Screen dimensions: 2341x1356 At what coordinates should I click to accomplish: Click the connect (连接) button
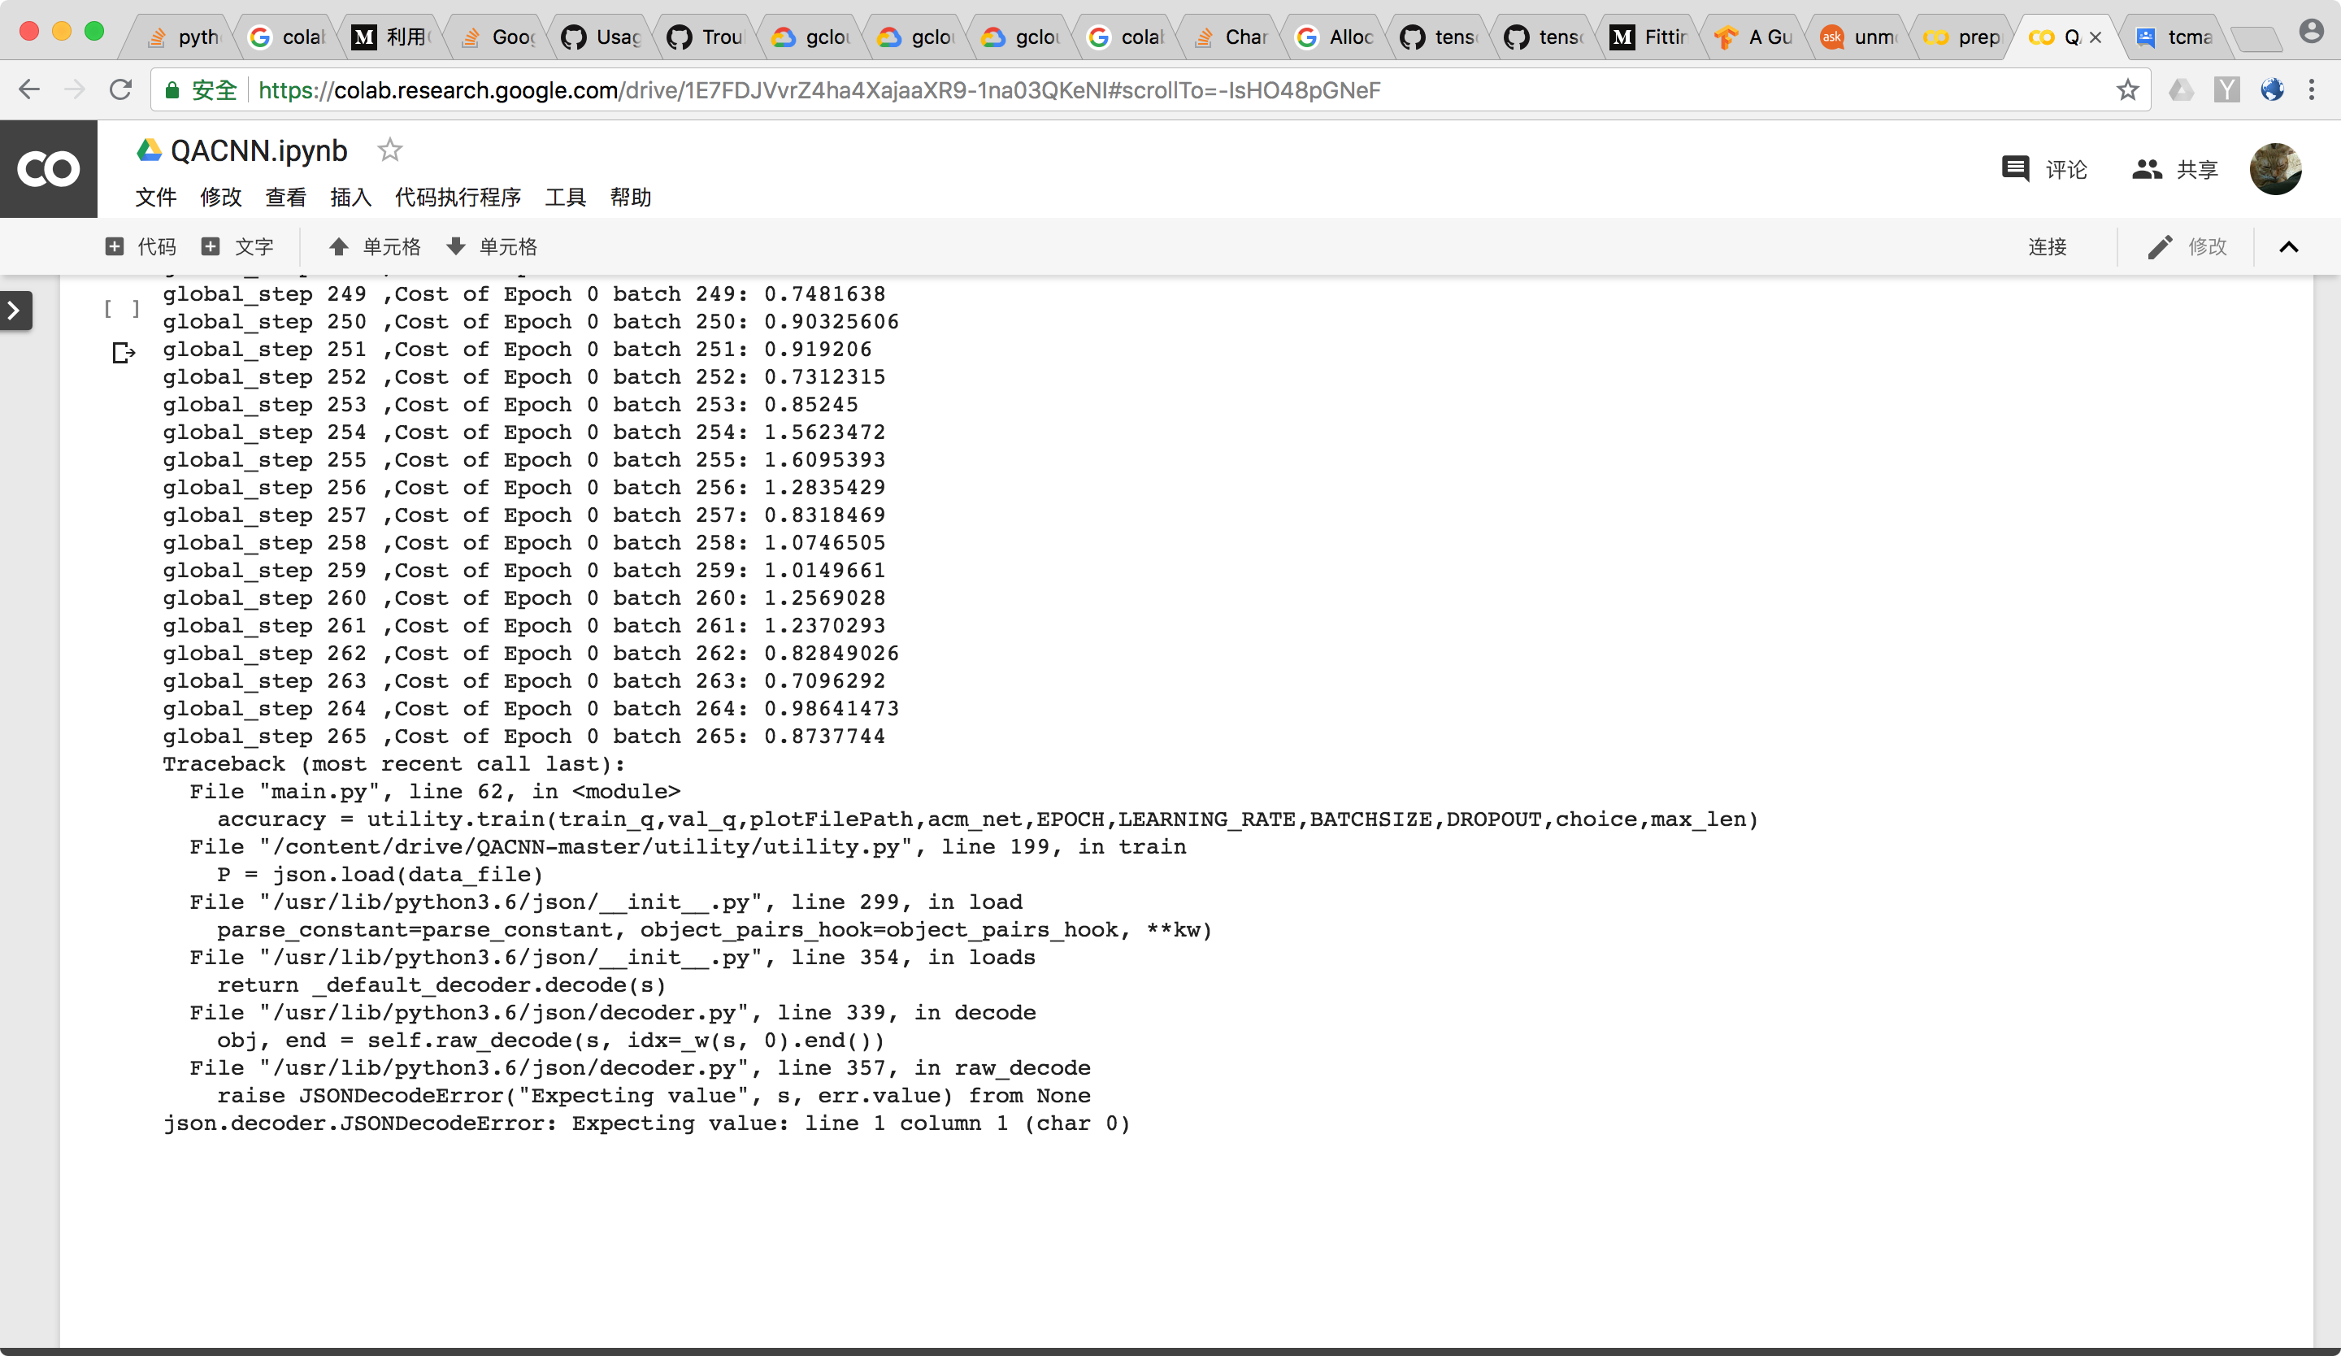(2047, 246)
